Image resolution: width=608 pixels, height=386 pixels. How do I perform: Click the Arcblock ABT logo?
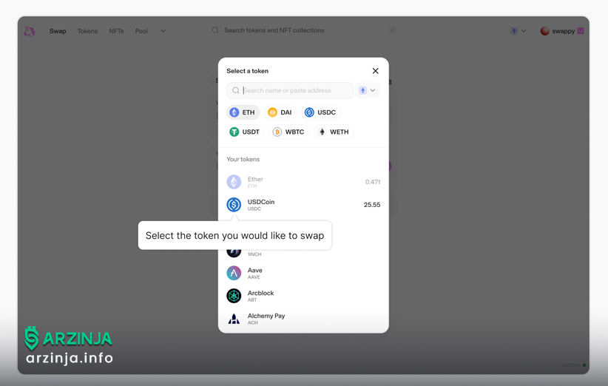pos(234,296)
